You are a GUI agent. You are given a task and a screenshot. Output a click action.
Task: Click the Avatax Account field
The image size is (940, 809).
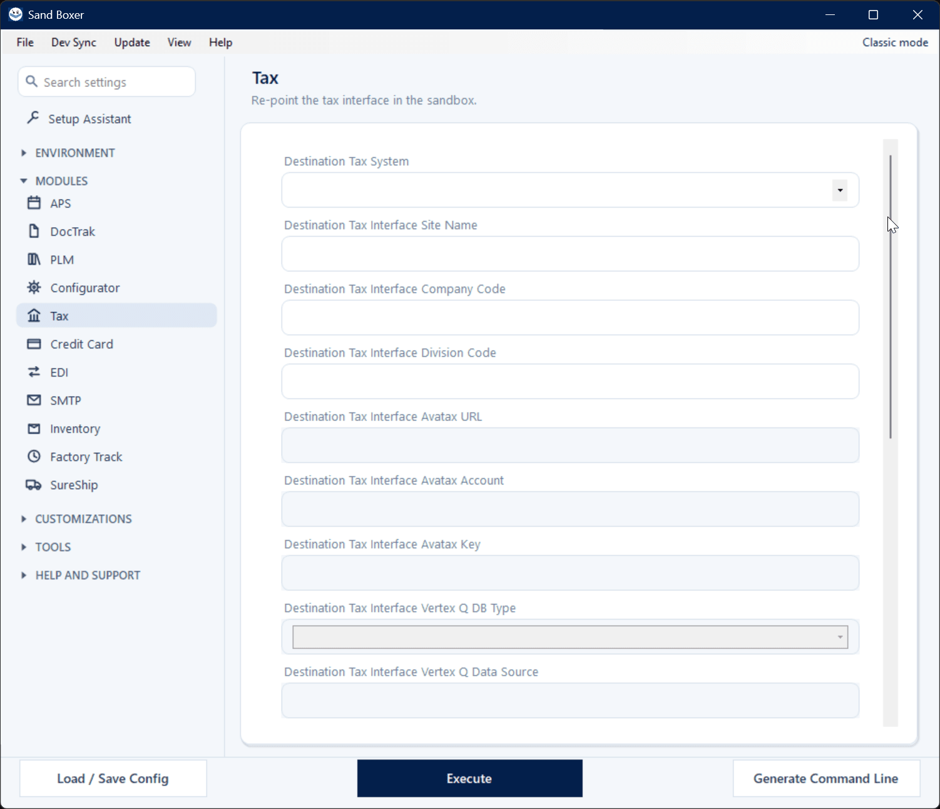tap(570, 509)
